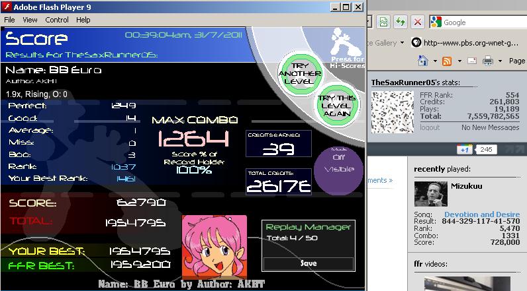Click in the Google search box

484,22
